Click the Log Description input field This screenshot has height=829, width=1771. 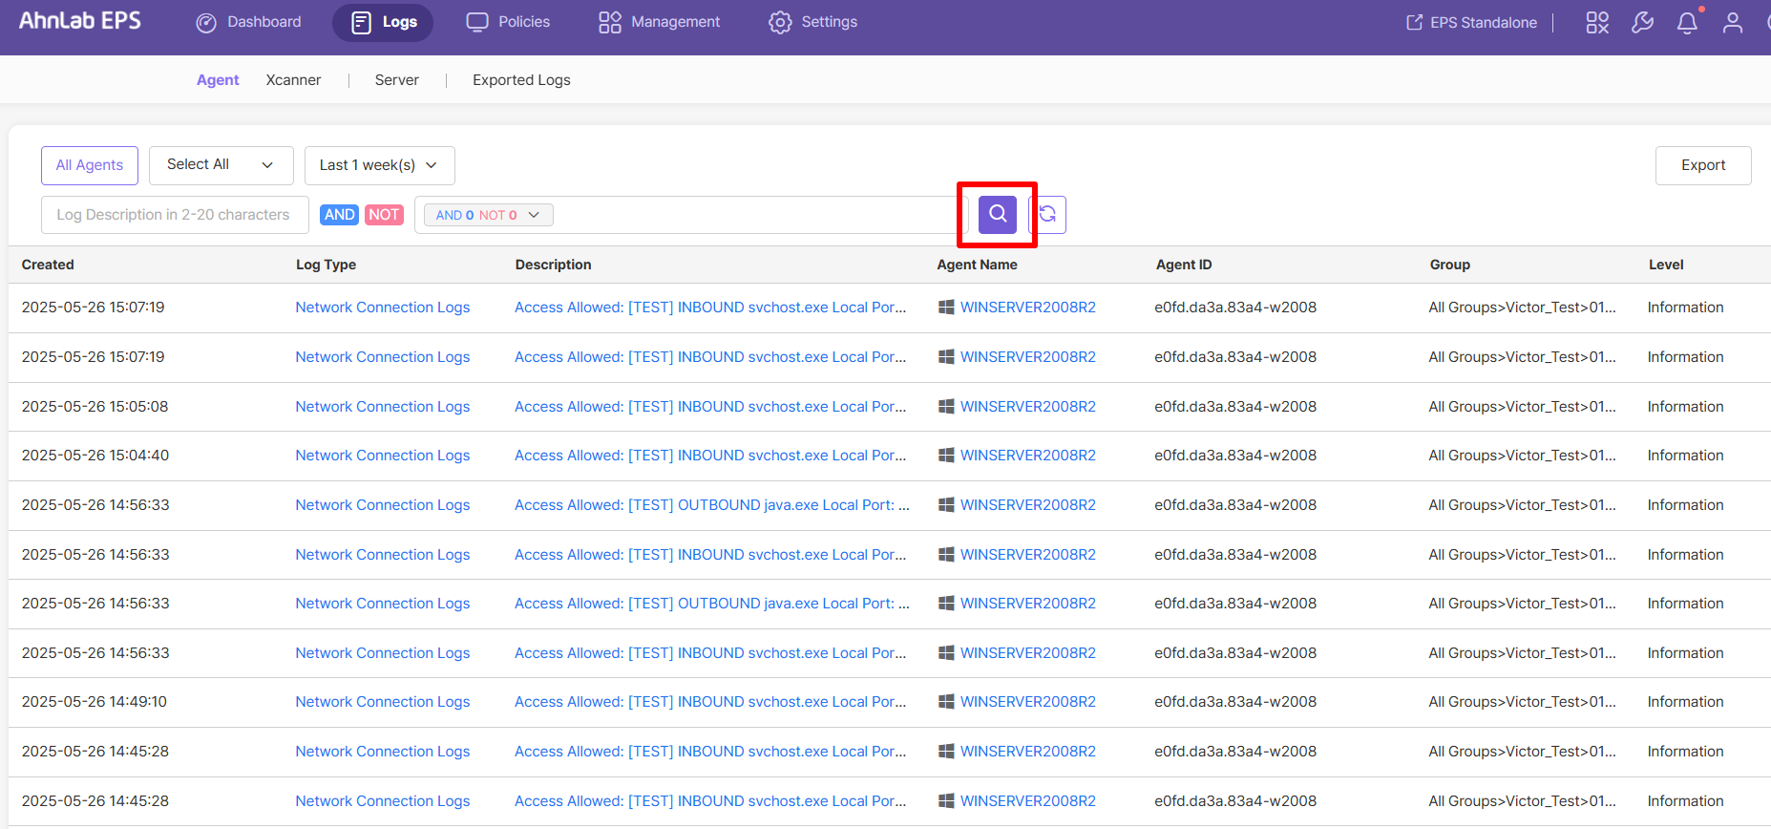(175, 215)
